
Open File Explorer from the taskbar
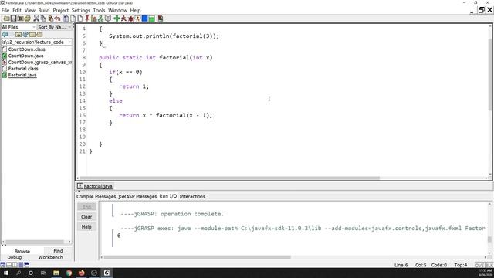[56, 273]
